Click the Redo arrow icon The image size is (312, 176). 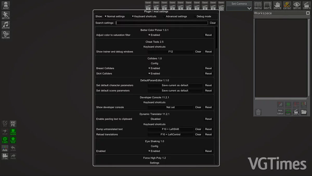(x=13, y=156)
